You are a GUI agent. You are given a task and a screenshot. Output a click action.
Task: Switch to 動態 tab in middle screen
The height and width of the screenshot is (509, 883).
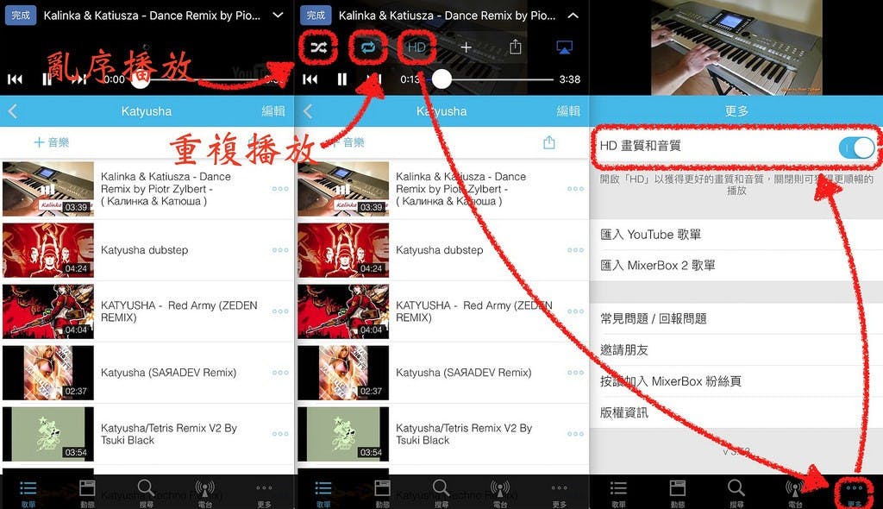tap(382, 493)
